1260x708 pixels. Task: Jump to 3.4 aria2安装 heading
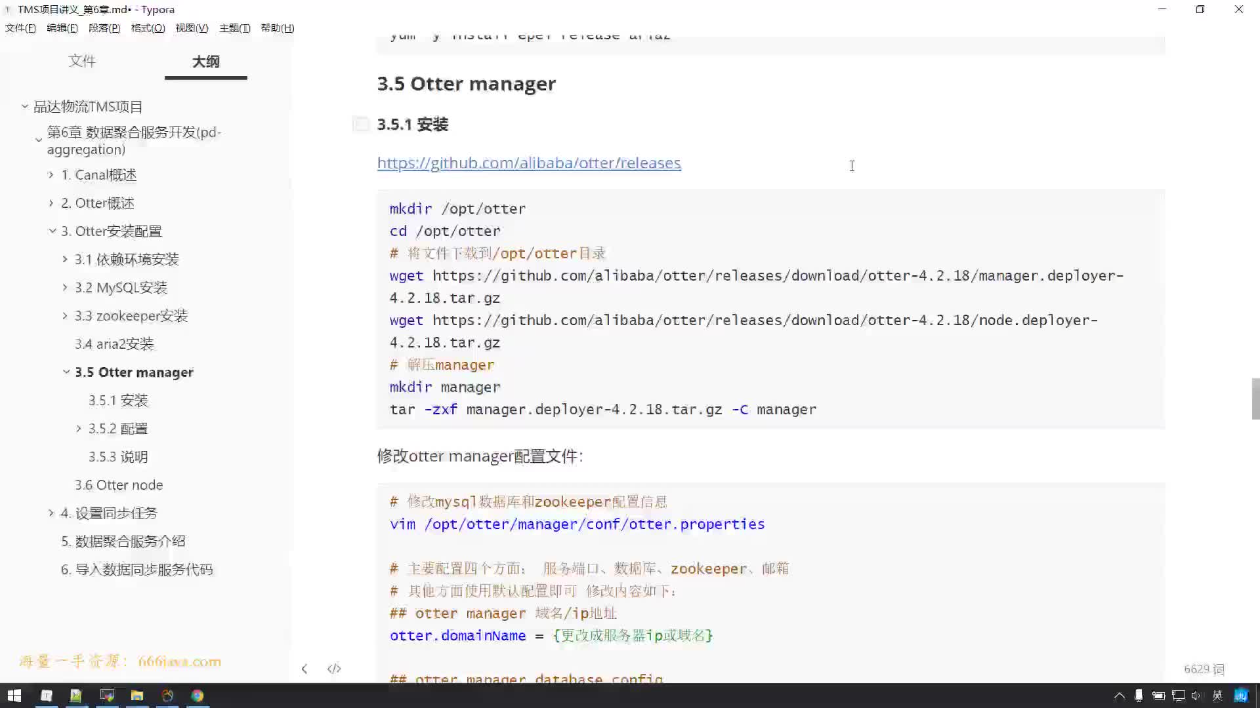click(114, 344)
